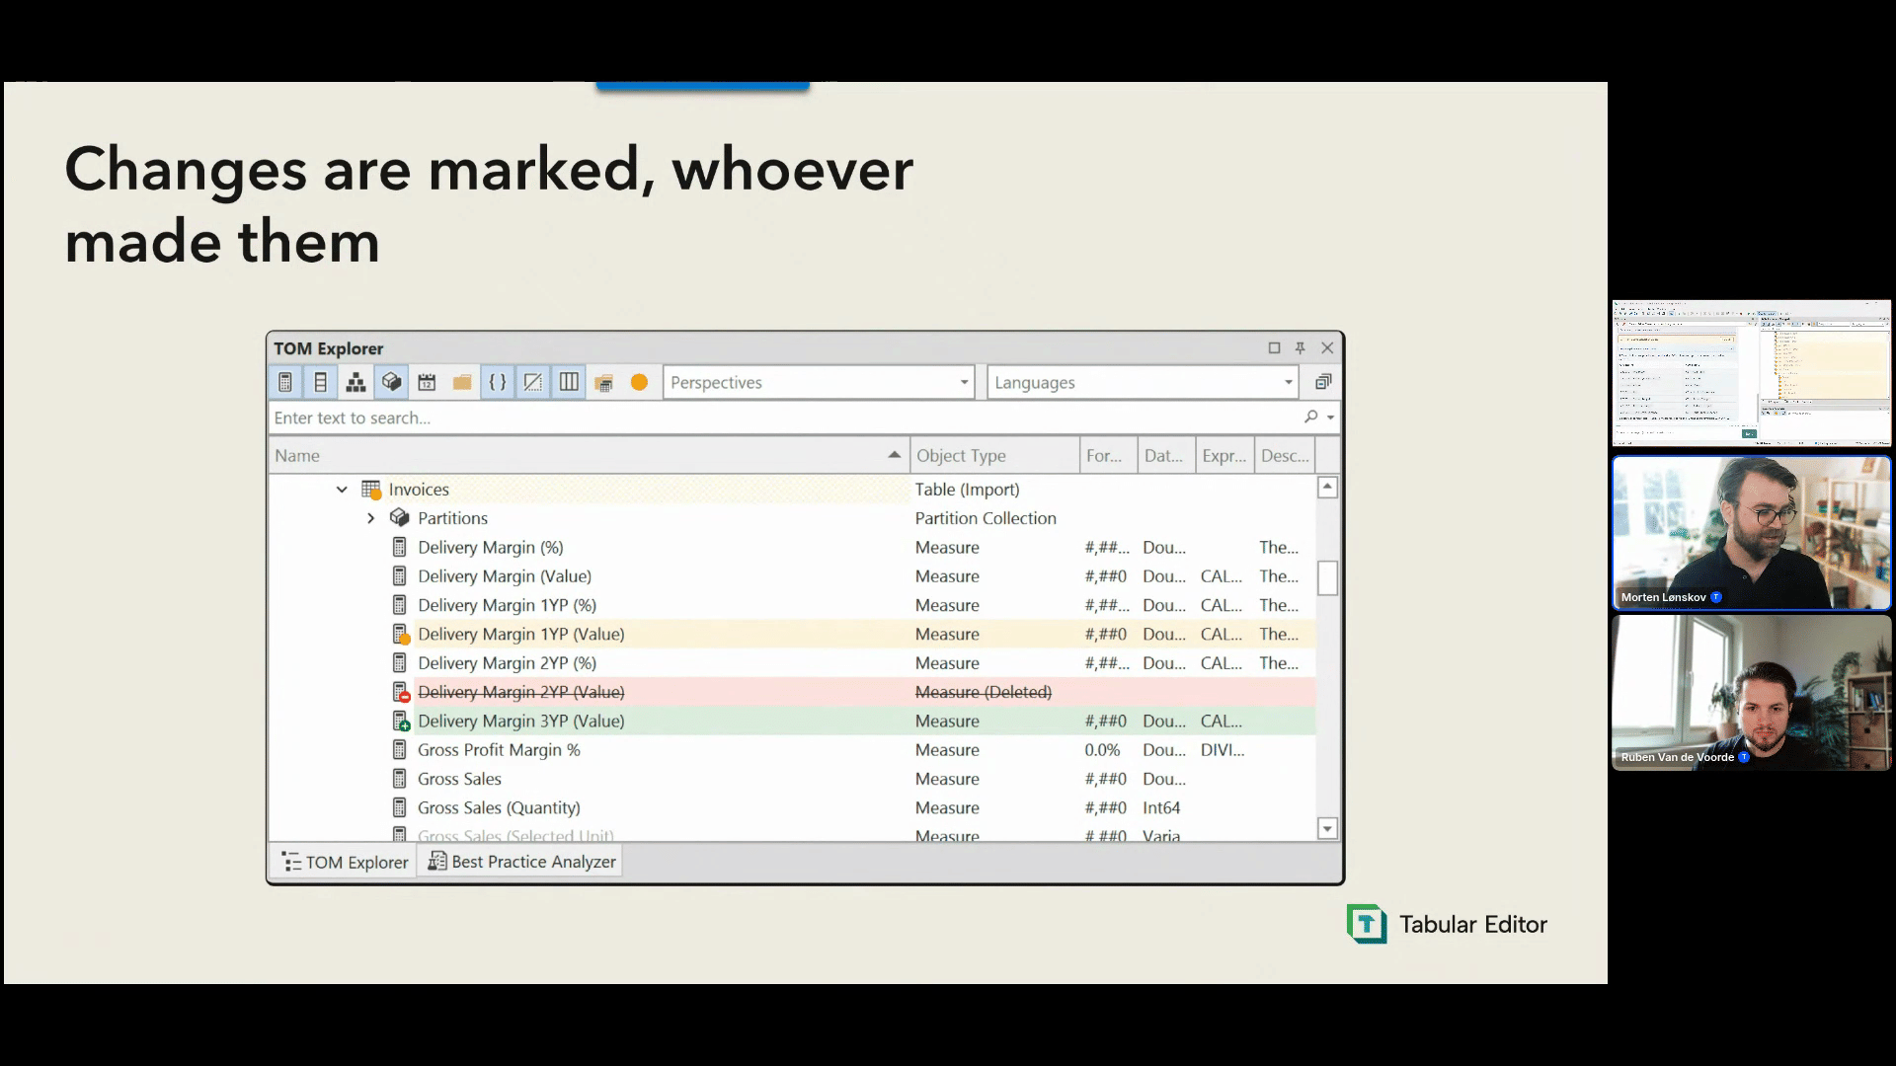
Task: Click the added Delivery Margin 3YP (Value) icon
Action: [x=401, y=721]
